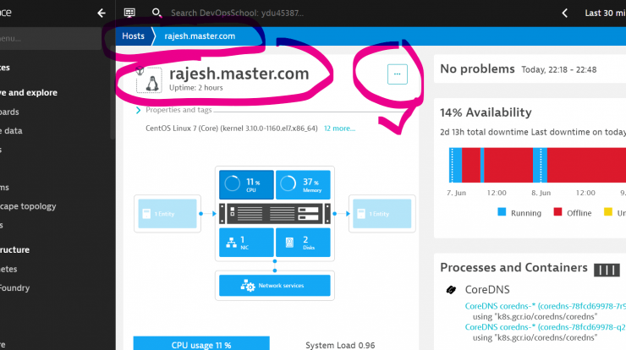Open the Last 30 minutes timeframe selector
This screenshot has width=626, height=350.
(605, 14)
